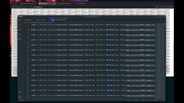The width and height of the screenshot is (184, 103).
Task: Click the Prettier status bar item
Action: (156, 100)
